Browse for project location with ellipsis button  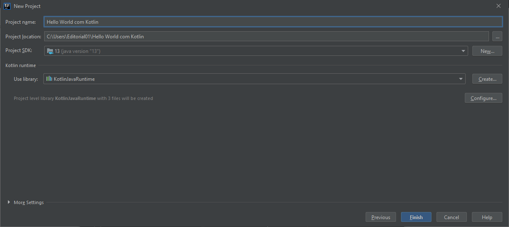click(497, 37)
